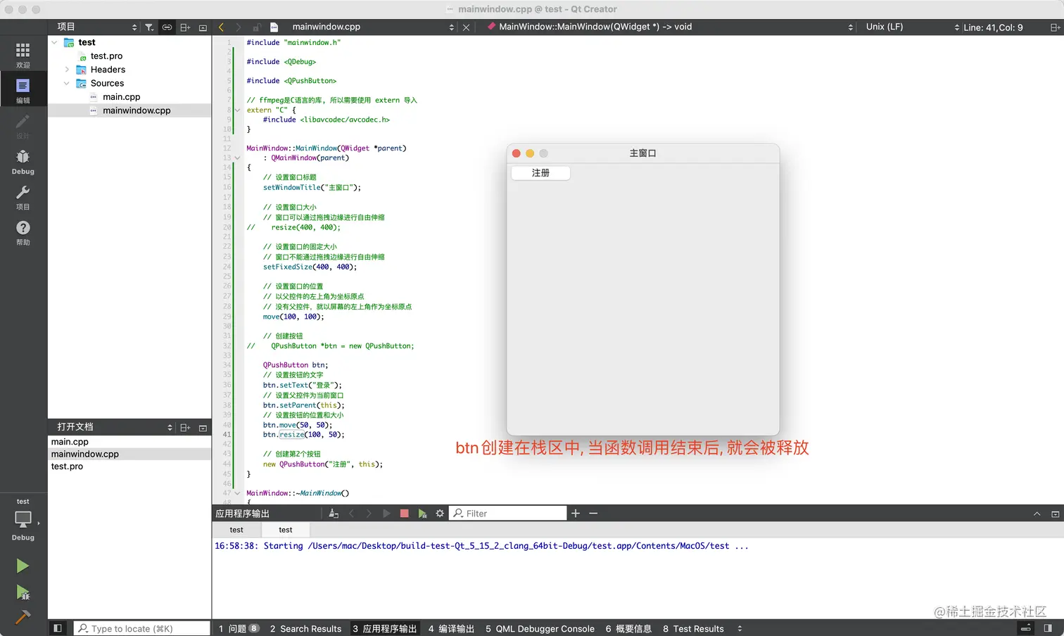Fold the extern "C" code block
The height and width of the screenshot is (636, 1064).
coord(238,110)
